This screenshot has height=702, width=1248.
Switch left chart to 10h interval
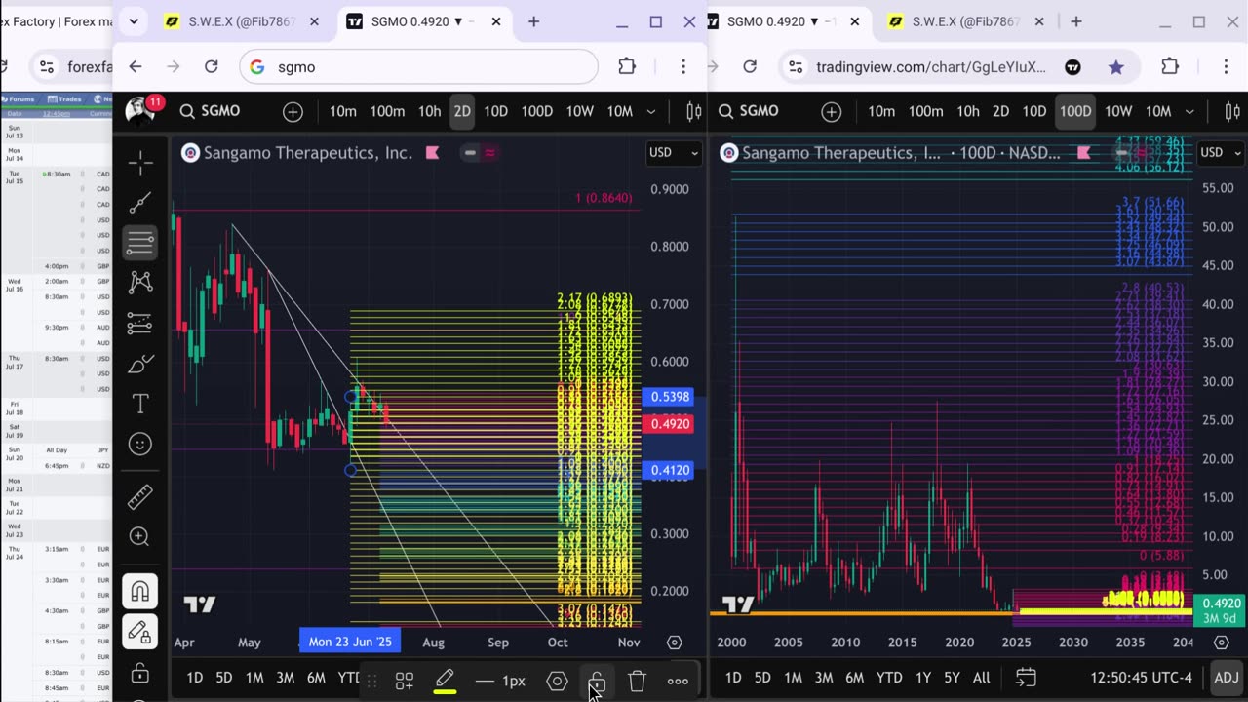pos(429,111)
